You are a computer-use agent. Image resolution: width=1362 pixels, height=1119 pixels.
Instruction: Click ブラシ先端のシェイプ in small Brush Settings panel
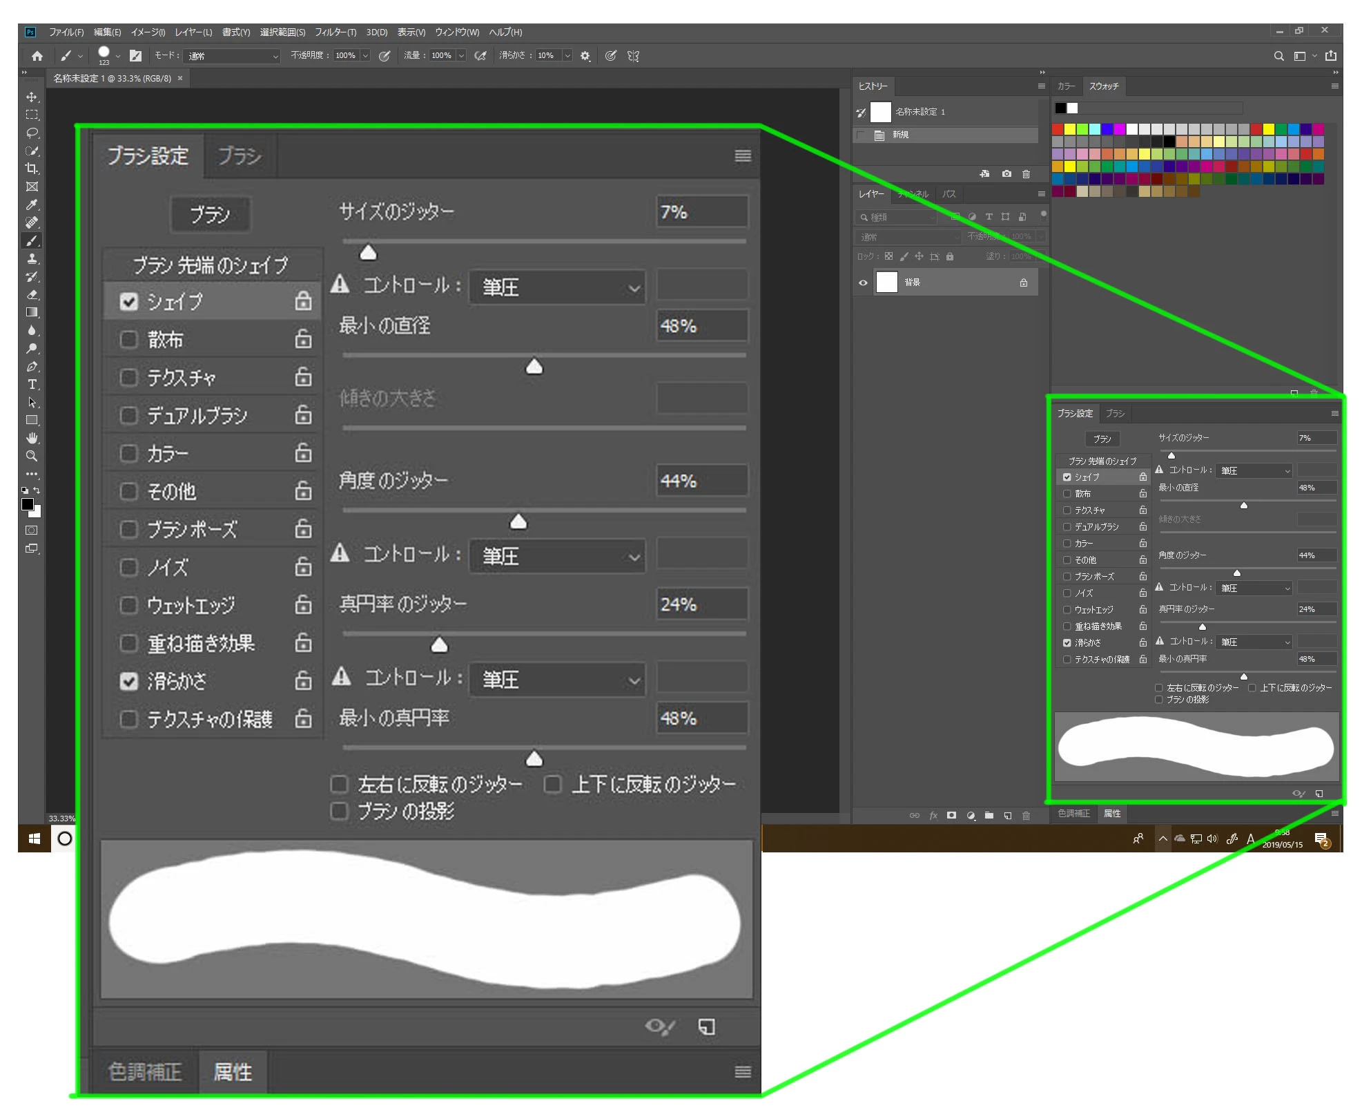(1102, 461)
